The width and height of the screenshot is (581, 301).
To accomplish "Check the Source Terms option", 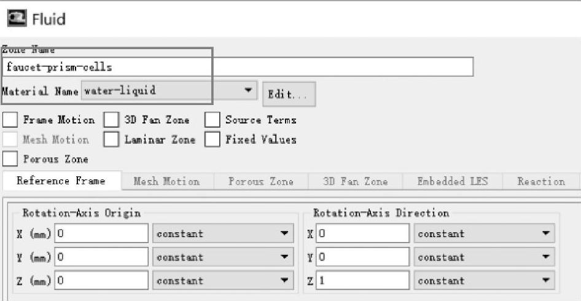I will [x=212, y=120].
